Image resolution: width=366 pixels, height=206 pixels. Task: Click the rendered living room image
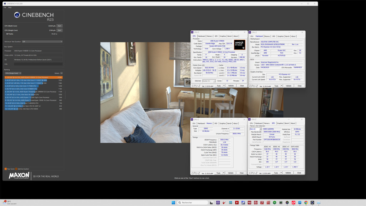click(x=145, y=93)
